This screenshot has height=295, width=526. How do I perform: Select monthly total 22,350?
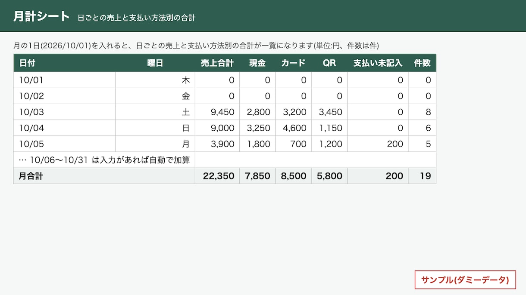coord(217,176)
